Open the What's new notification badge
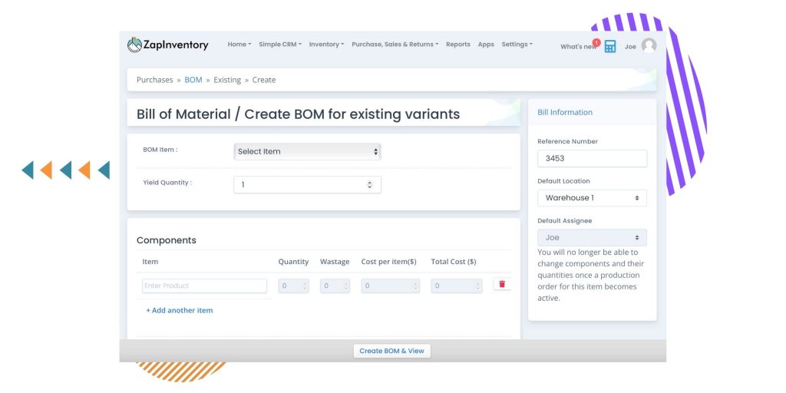The width and height of the screenshot is (786, 393). [596, 43]
